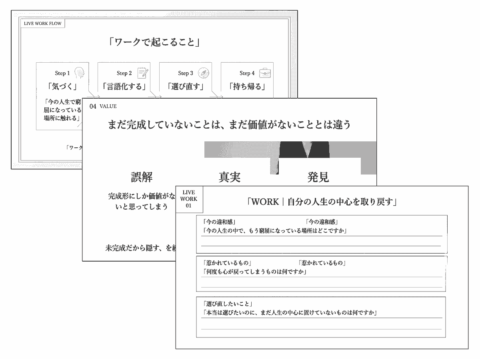Click the notepad pencil icon beside Step 2
Viewport: 480px width, 359px height.
point(142,73)
